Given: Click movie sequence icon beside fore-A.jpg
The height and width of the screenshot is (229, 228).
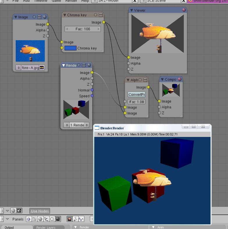Looking at the screenshot, I should tap(42, 68).
